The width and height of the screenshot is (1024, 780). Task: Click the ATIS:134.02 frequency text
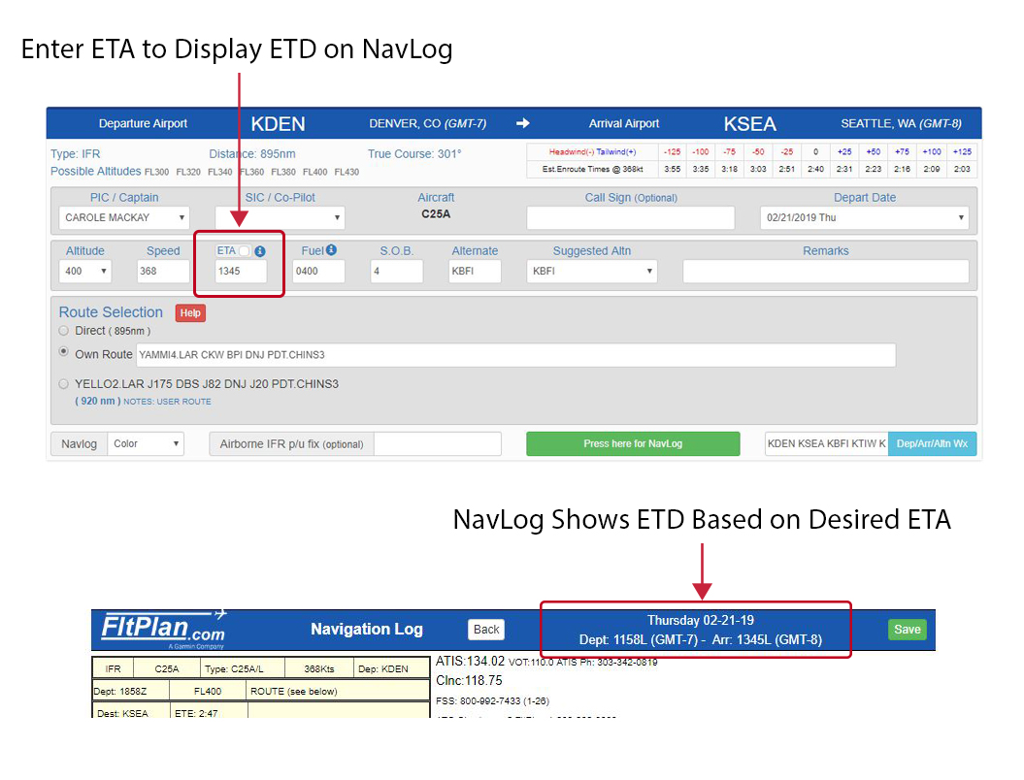pos(470,662)
